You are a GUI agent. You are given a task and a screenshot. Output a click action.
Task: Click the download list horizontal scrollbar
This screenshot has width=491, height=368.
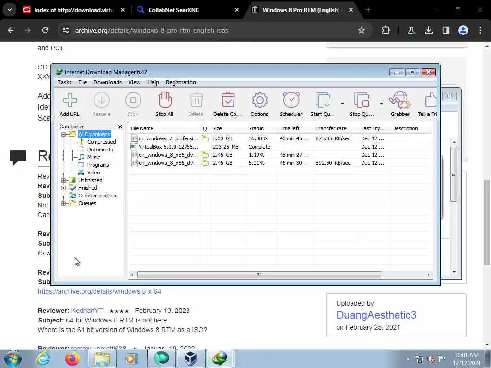pos(259,275)
